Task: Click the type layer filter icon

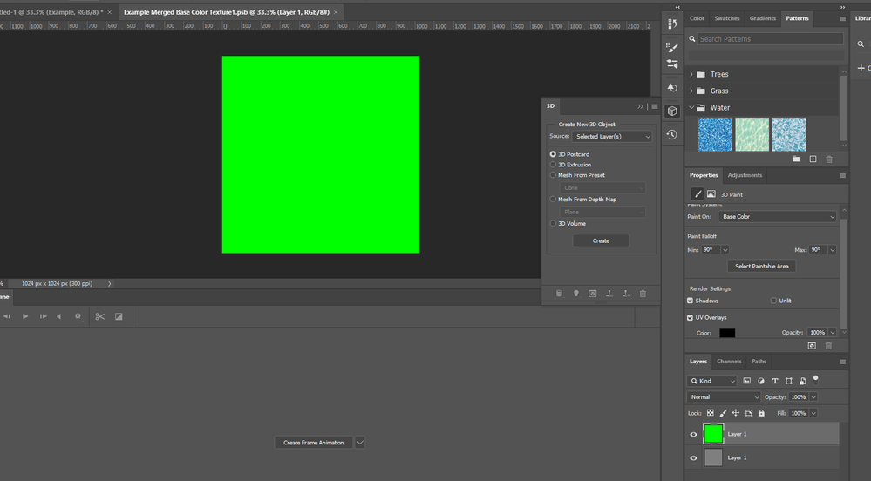Action: click(775, 381)
